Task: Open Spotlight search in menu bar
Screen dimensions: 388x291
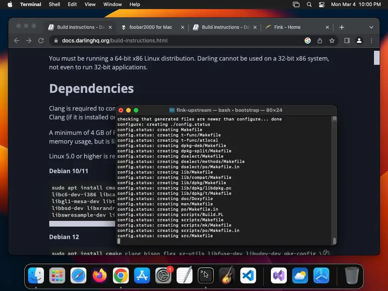Action: [309, 4]
